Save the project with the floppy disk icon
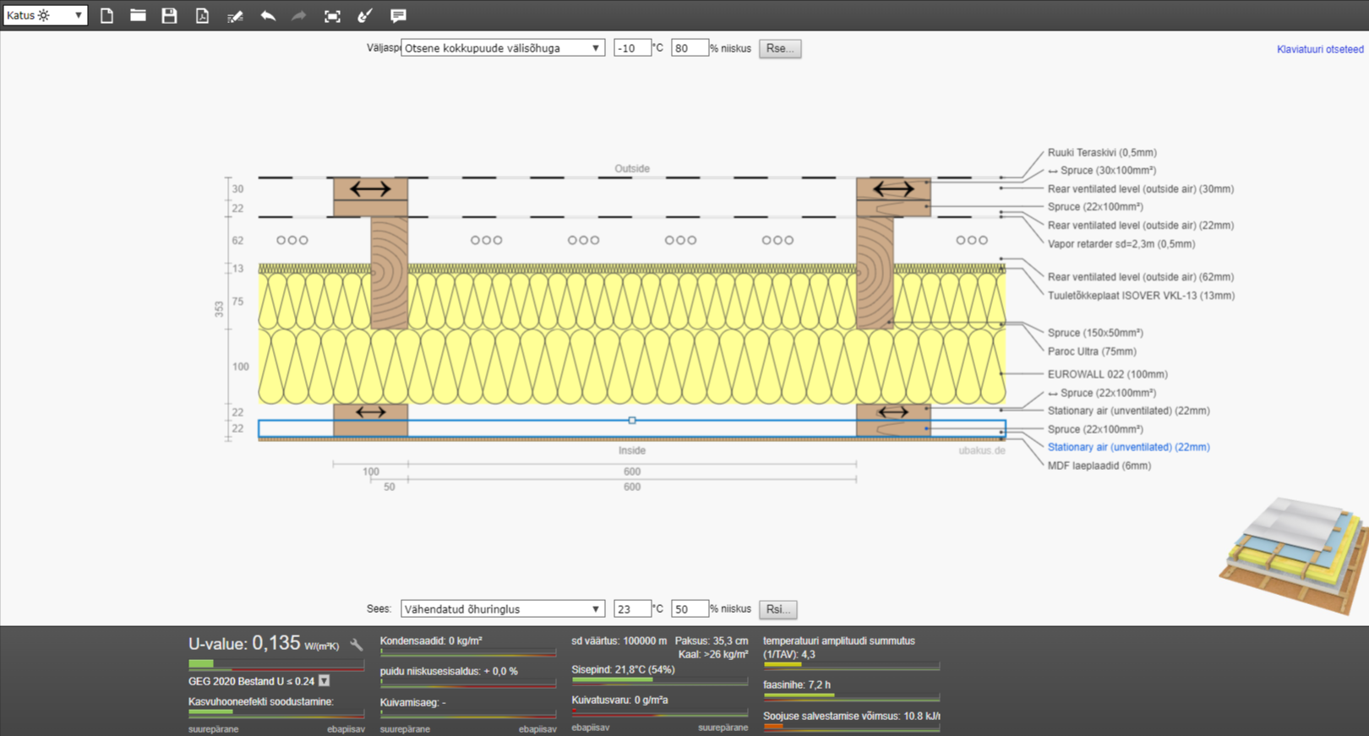The height and width of the screenshot is (736, 1369). (169, 15)
